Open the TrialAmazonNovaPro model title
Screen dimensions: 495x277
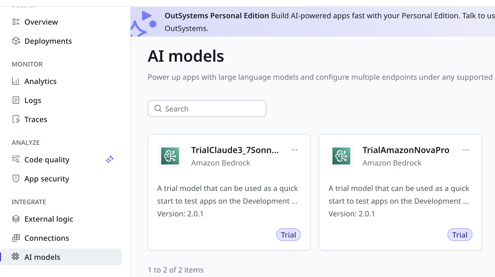click(x=406, y=150)
